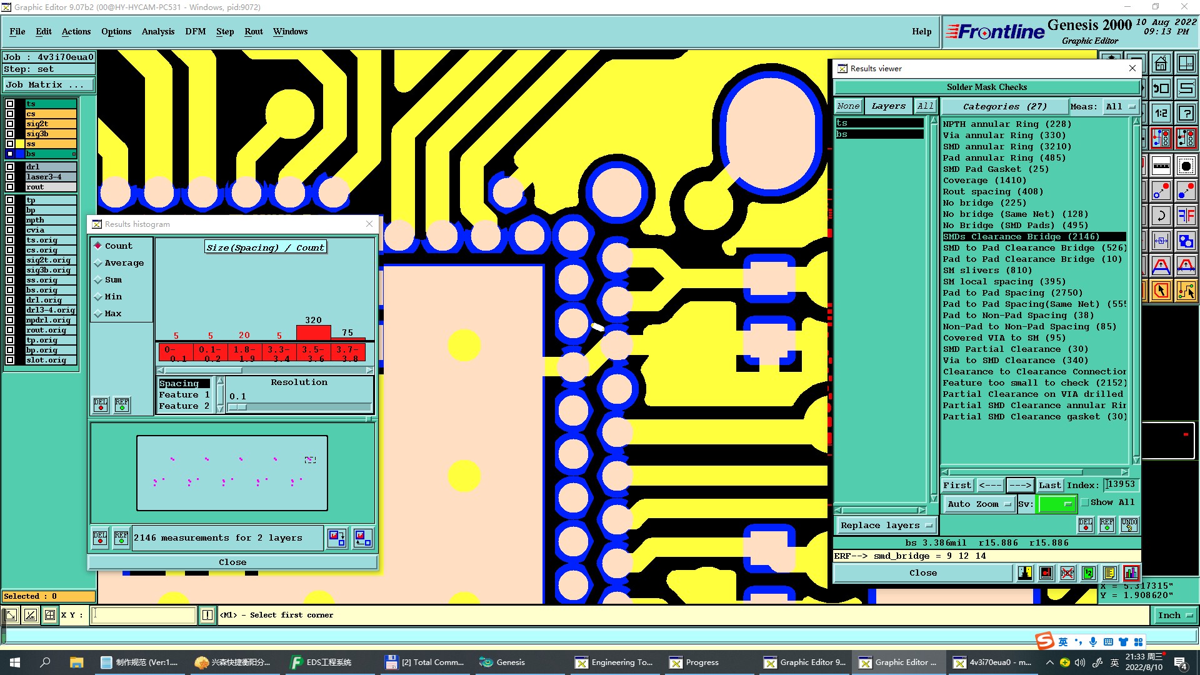Click the UNDO icon in Results viewer
1200x675 pixels.
1129,525
